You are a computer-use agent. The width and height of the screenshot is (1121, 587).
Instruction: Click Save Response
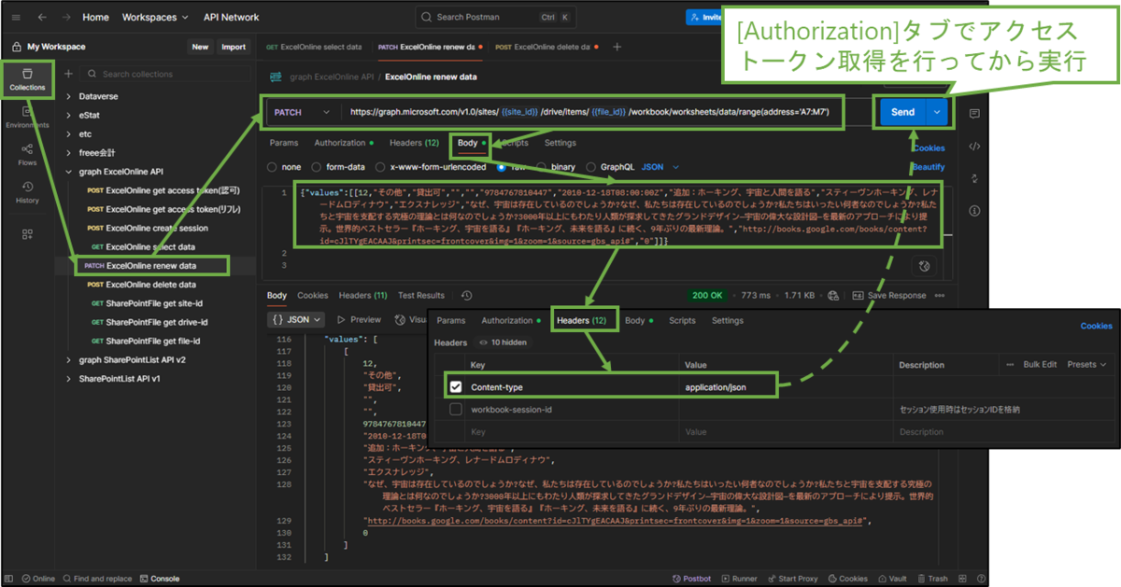[887, 295]
